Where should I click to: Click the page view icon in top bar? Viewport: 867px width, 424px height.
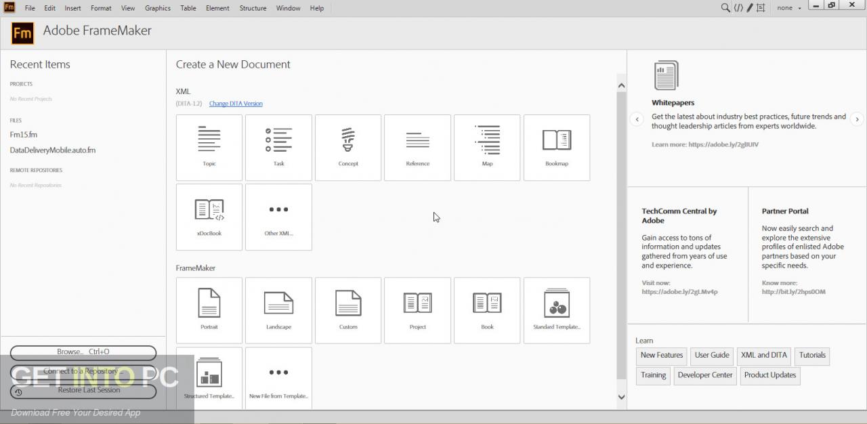click(761, 8)
